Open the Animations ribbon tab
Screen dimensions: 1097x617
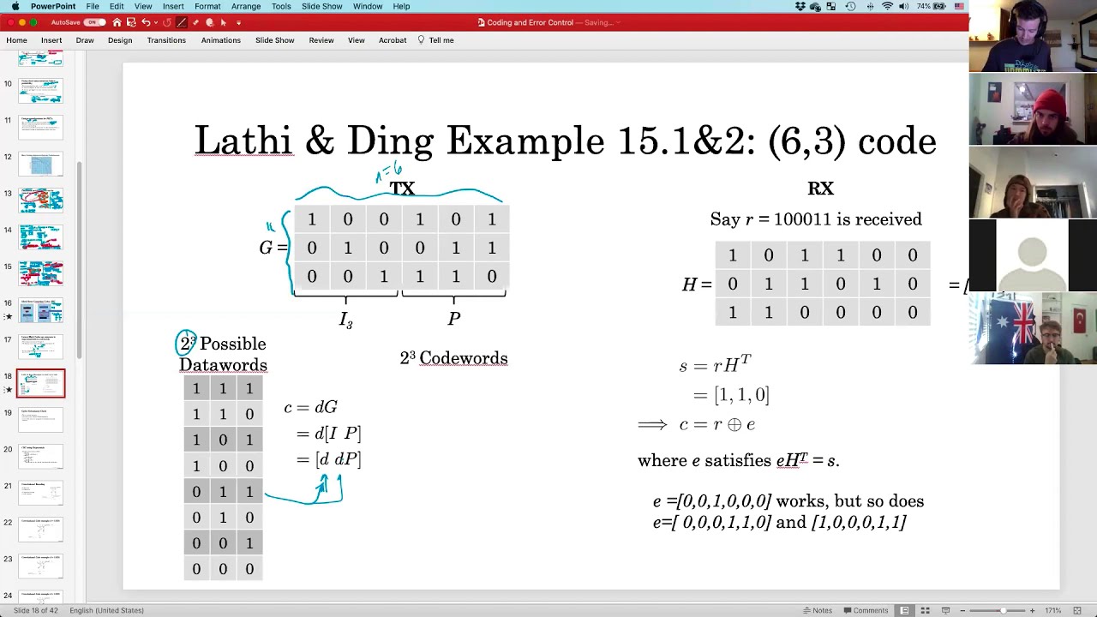(x=221, y=40)
